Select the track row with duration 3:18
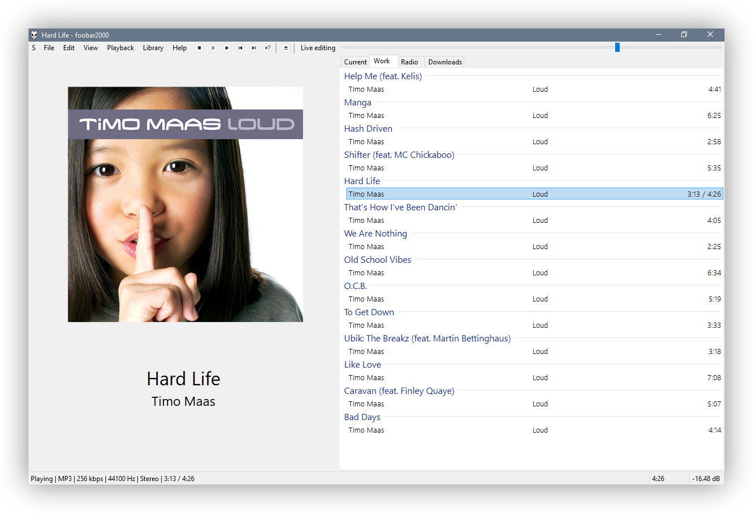Viewport: 753px width, 513px height. click(x=534, y=351)
